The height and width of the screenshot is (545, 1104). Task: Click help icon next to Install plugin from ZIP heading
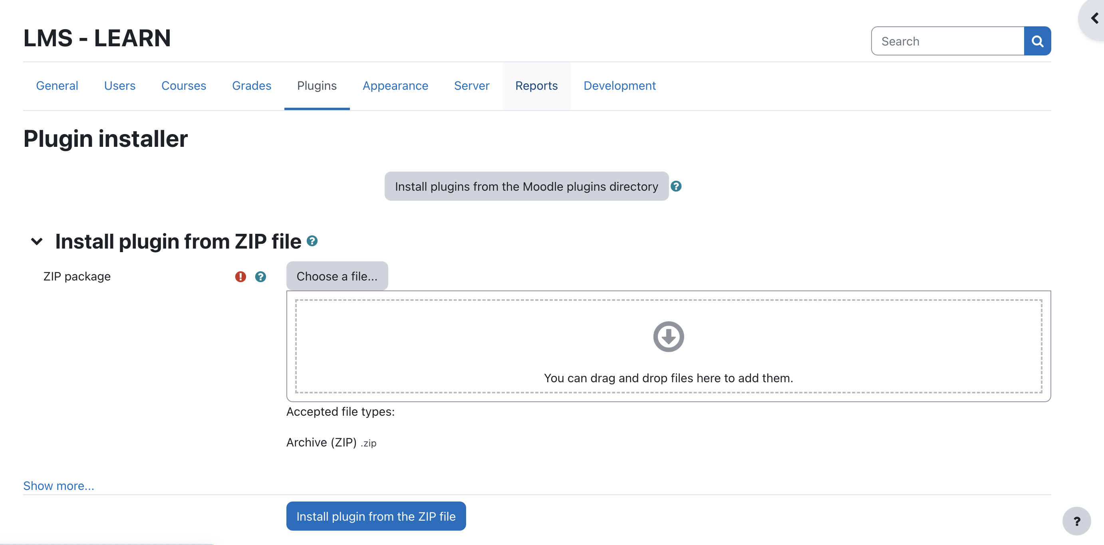312,241
